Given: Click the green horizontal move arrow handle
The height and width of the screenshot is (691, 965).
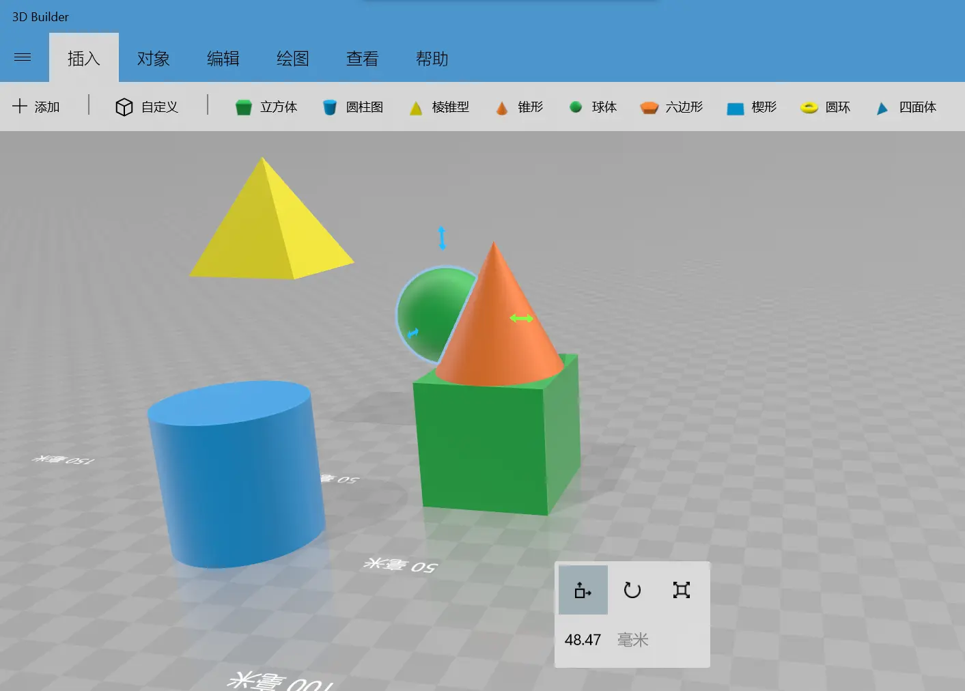Looking at the screenshot, I should (x=522, y=318).
